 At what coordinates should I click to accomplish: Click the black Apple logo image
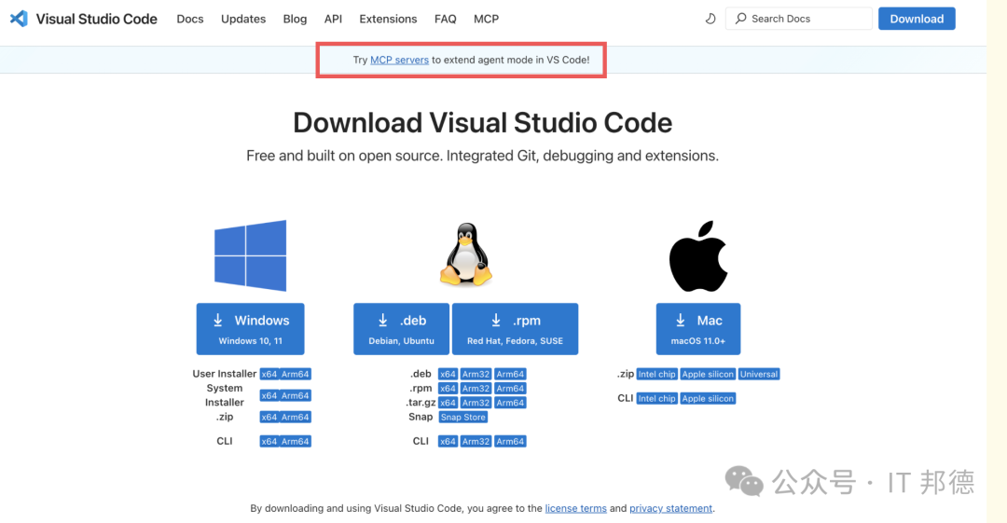point(698,255)
